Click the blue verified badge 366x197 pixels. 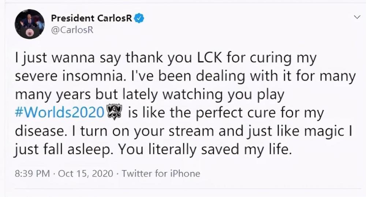(139, 18)
